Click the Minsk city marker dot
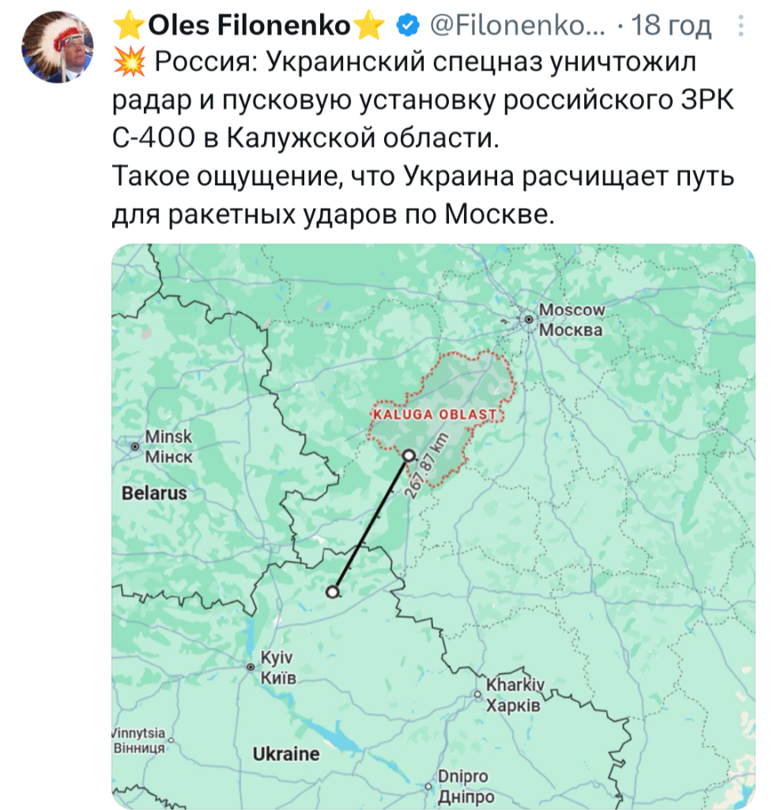This screenshot has width=777, height=810. click(x=135, y=447)
